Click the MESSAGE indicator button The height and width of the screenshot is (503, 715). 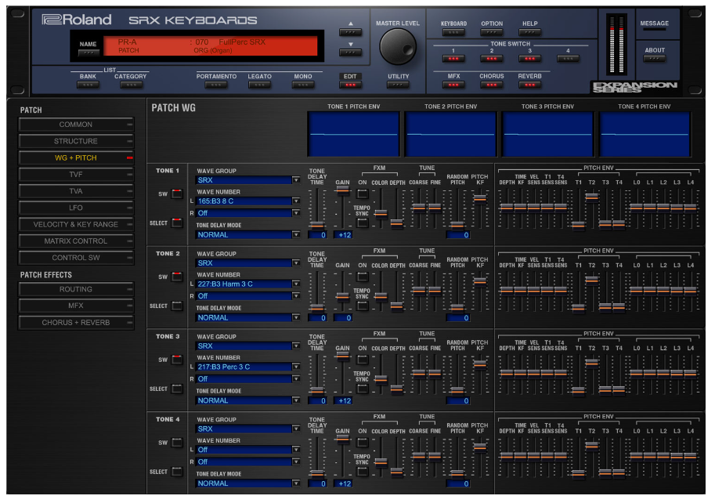tap(655, 29)
